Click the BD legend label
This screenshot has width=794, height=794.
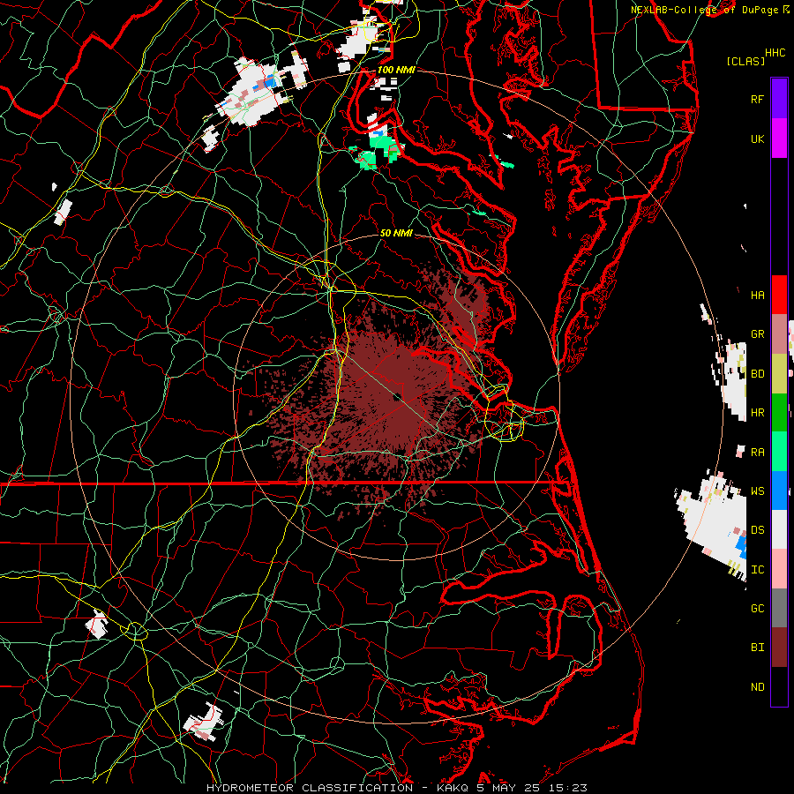coord(758,374)
